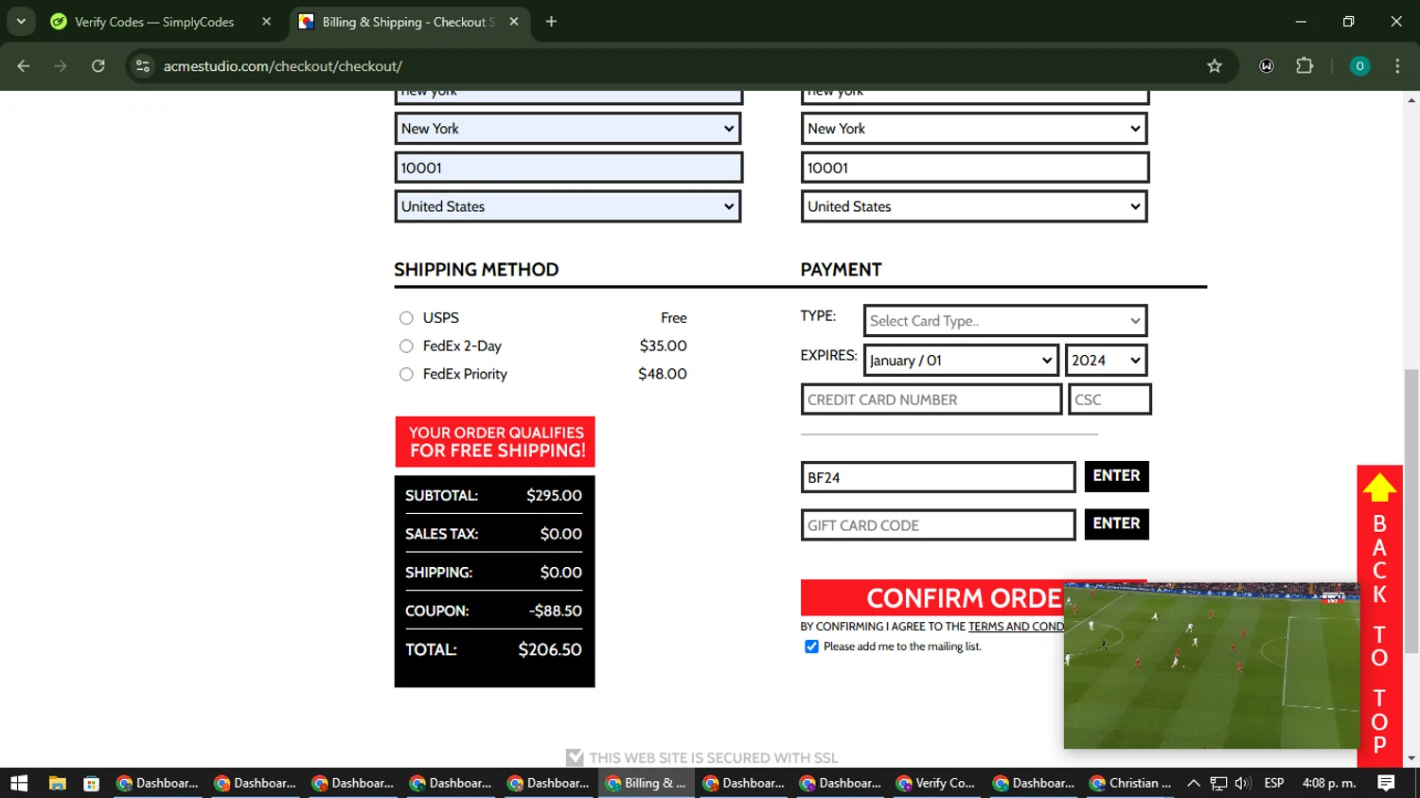Open the tab search chevron
The width and height of the screenshot is (1420, 798).
(21, 21)
